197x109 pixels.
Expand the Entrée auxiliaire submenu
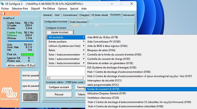[x=66, y=41]
